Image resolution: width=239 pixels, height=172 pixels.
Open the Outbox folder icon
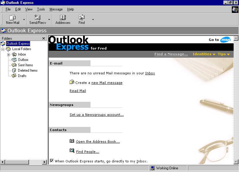click(14, 60)
